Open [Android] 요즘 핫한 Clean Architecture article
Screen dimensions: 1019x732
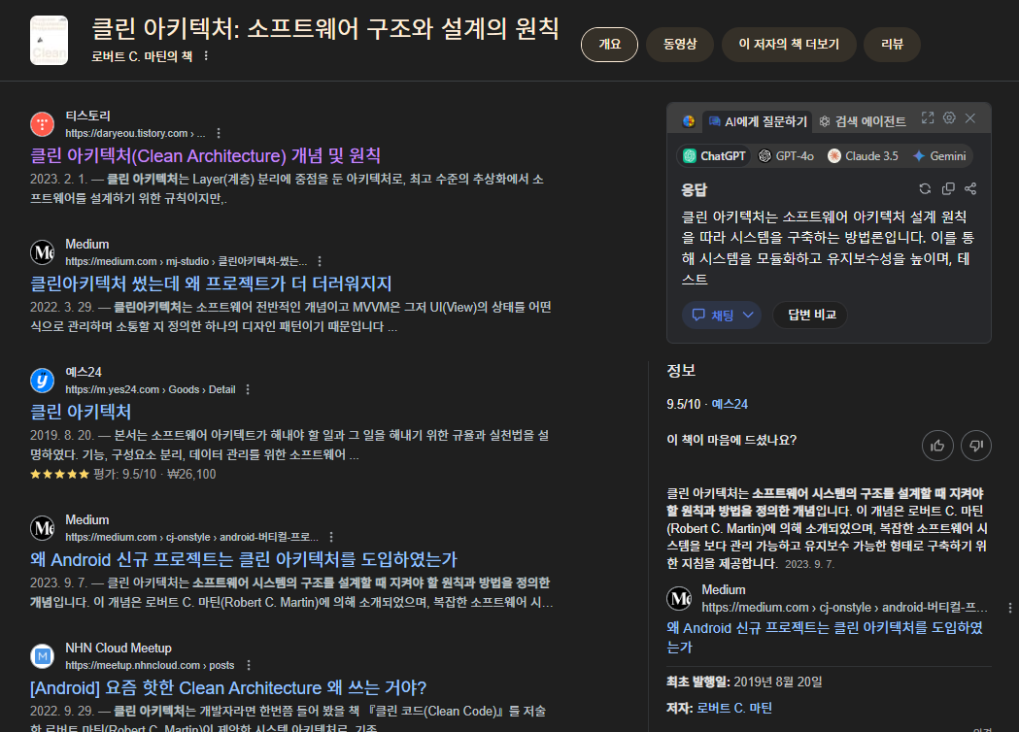pos(228,688)
